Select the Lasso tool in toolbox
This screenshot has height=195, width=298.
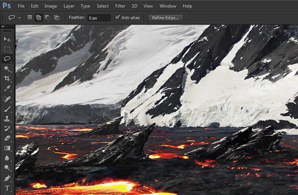tap(7, 59)
